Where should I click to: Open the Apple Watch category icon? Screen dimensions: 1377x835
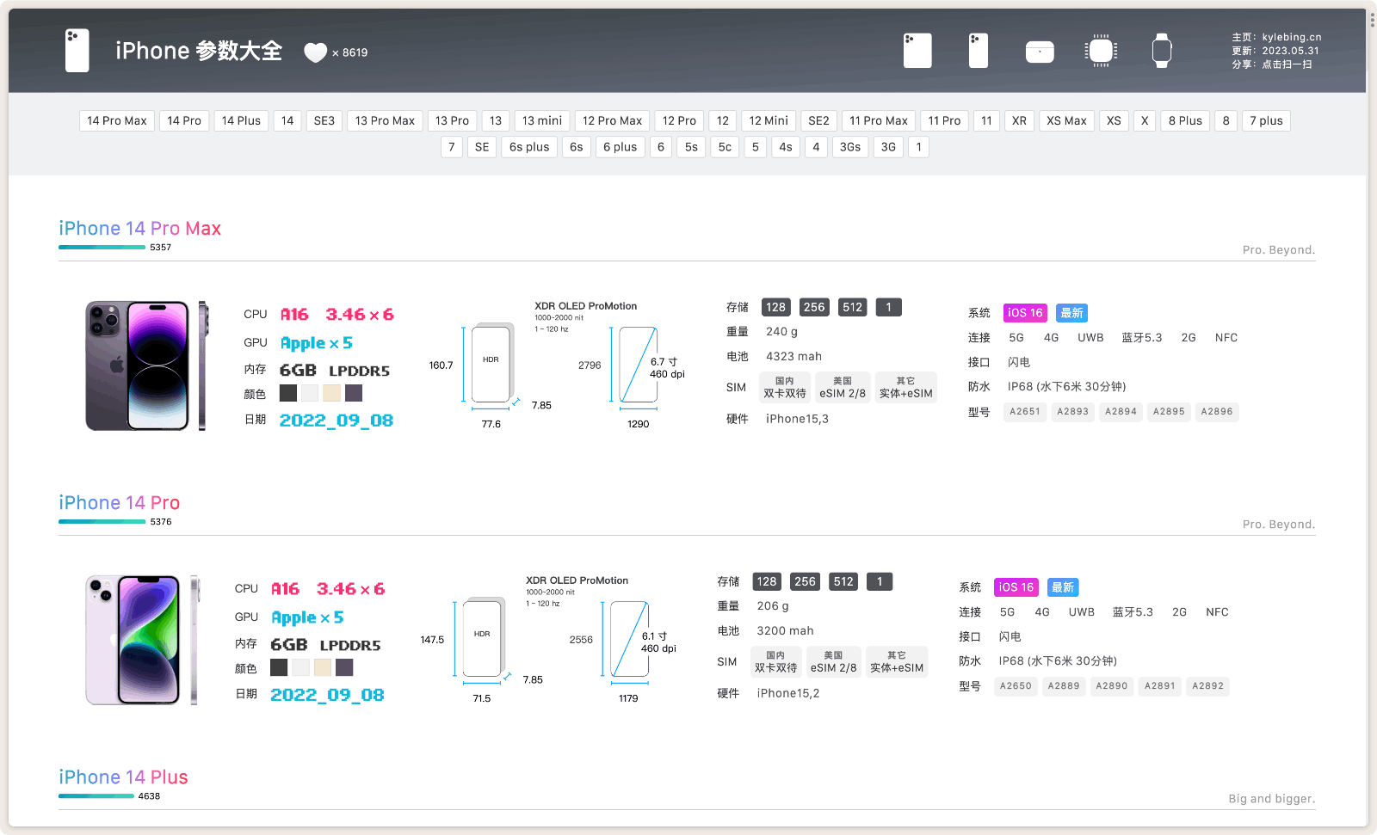point(1162,51)
